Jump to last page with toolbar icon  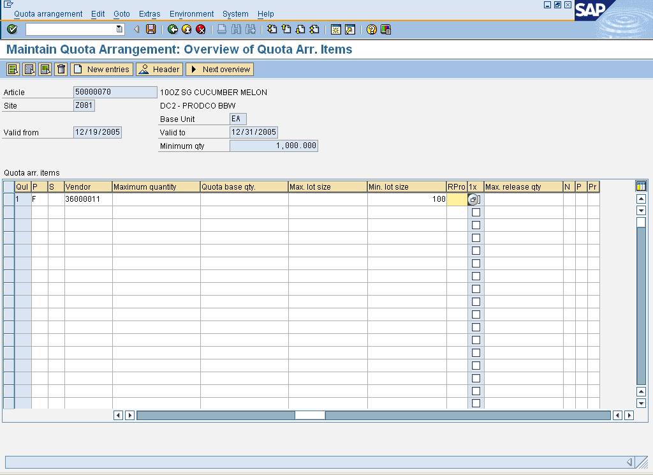tap(314, 29)
